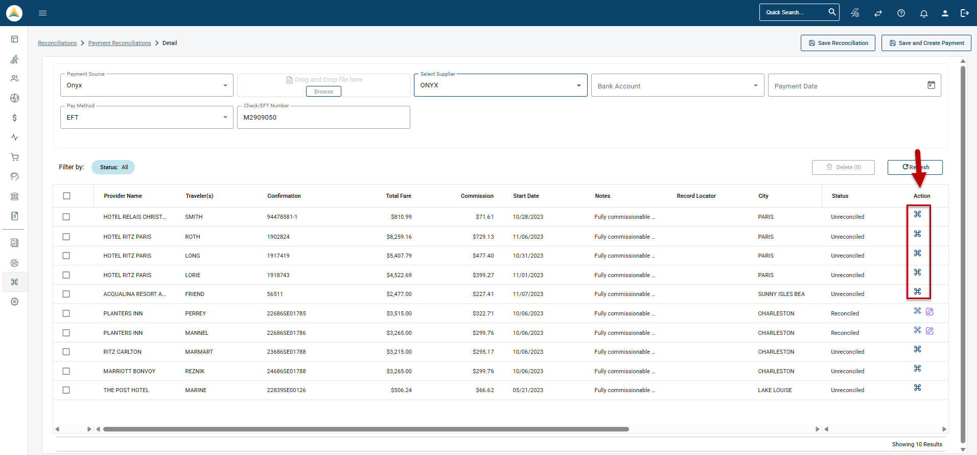Click the calendar icon in Payment Date
Screen dimensions: 977x455
[931, 85]
